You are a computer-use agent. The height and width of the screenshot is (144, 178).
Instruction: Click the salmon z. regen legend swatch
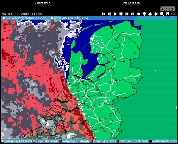click(91, 141)
